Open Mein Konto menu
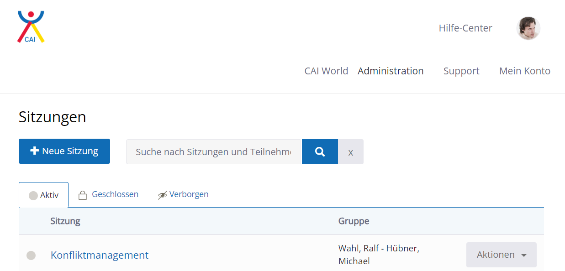The height and width of the screenshot is (271, 565). tap(525, 71)
